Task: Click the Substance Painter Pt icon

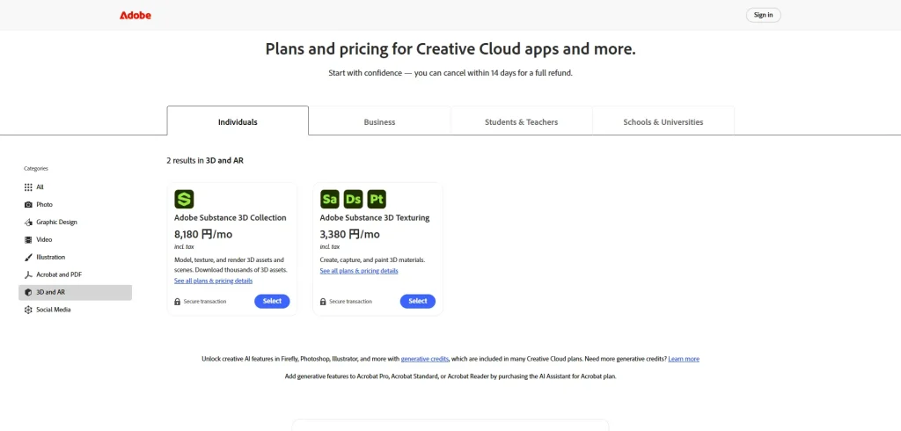Action: click(377, 200)
